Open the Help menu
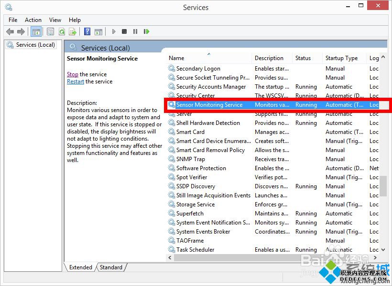392x286 pixels. (75, 20)
